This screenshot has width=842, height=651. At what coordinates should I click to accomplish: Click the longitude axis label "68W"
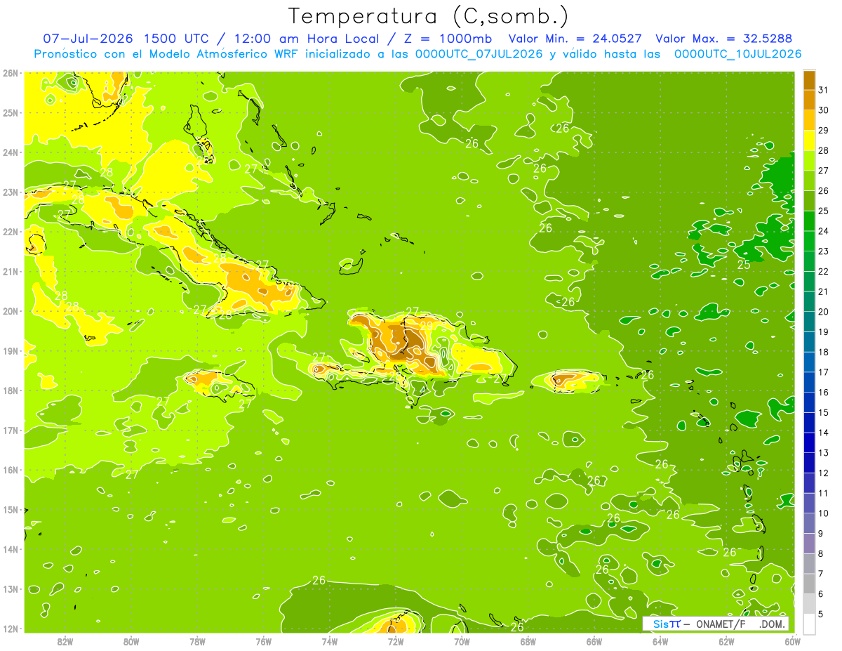coord(528,640)
